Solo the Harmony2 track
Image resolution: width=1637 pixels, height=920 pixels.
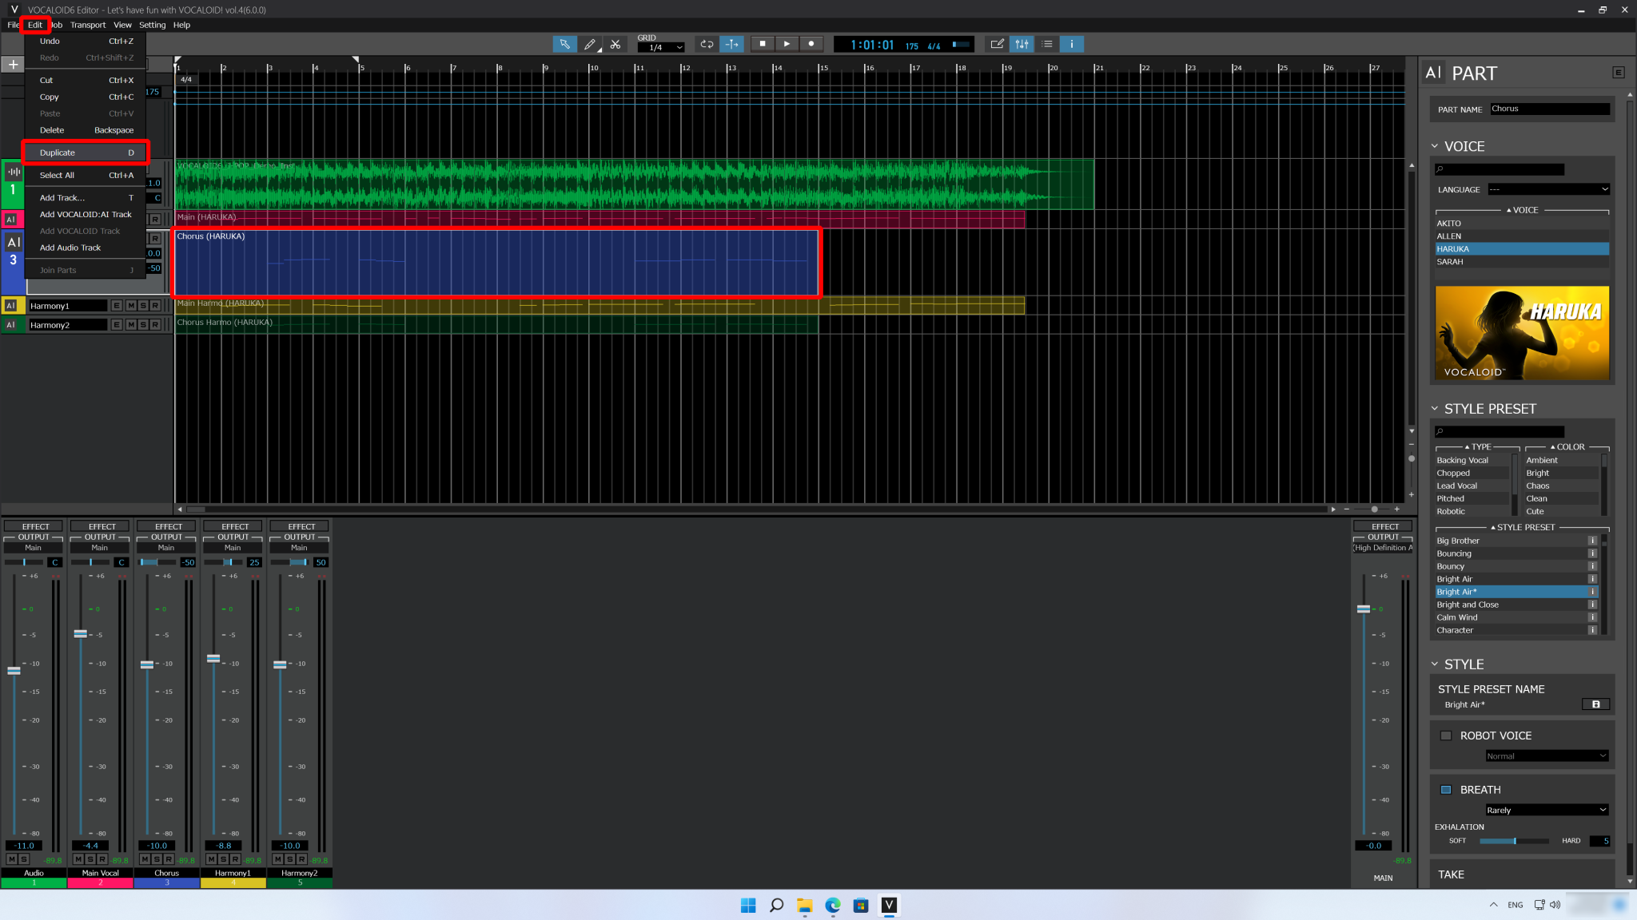coord(142,324)
